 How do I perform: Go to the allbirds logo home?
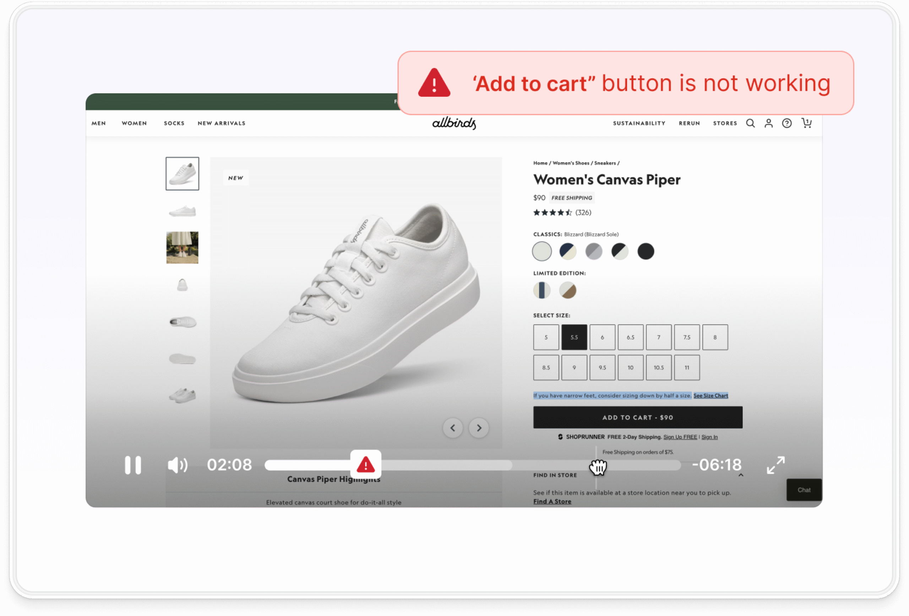point(454,123)
